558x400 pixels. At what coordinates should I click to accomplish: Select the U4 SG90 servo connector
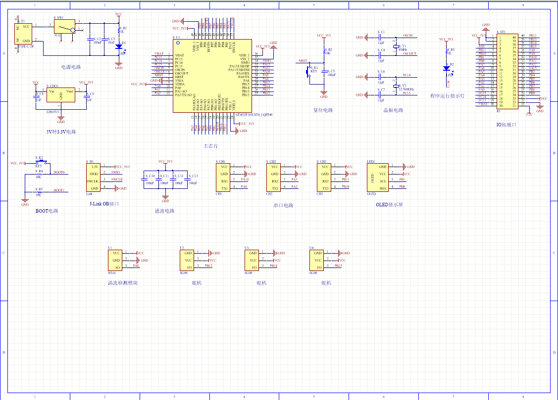click(317, 261)
